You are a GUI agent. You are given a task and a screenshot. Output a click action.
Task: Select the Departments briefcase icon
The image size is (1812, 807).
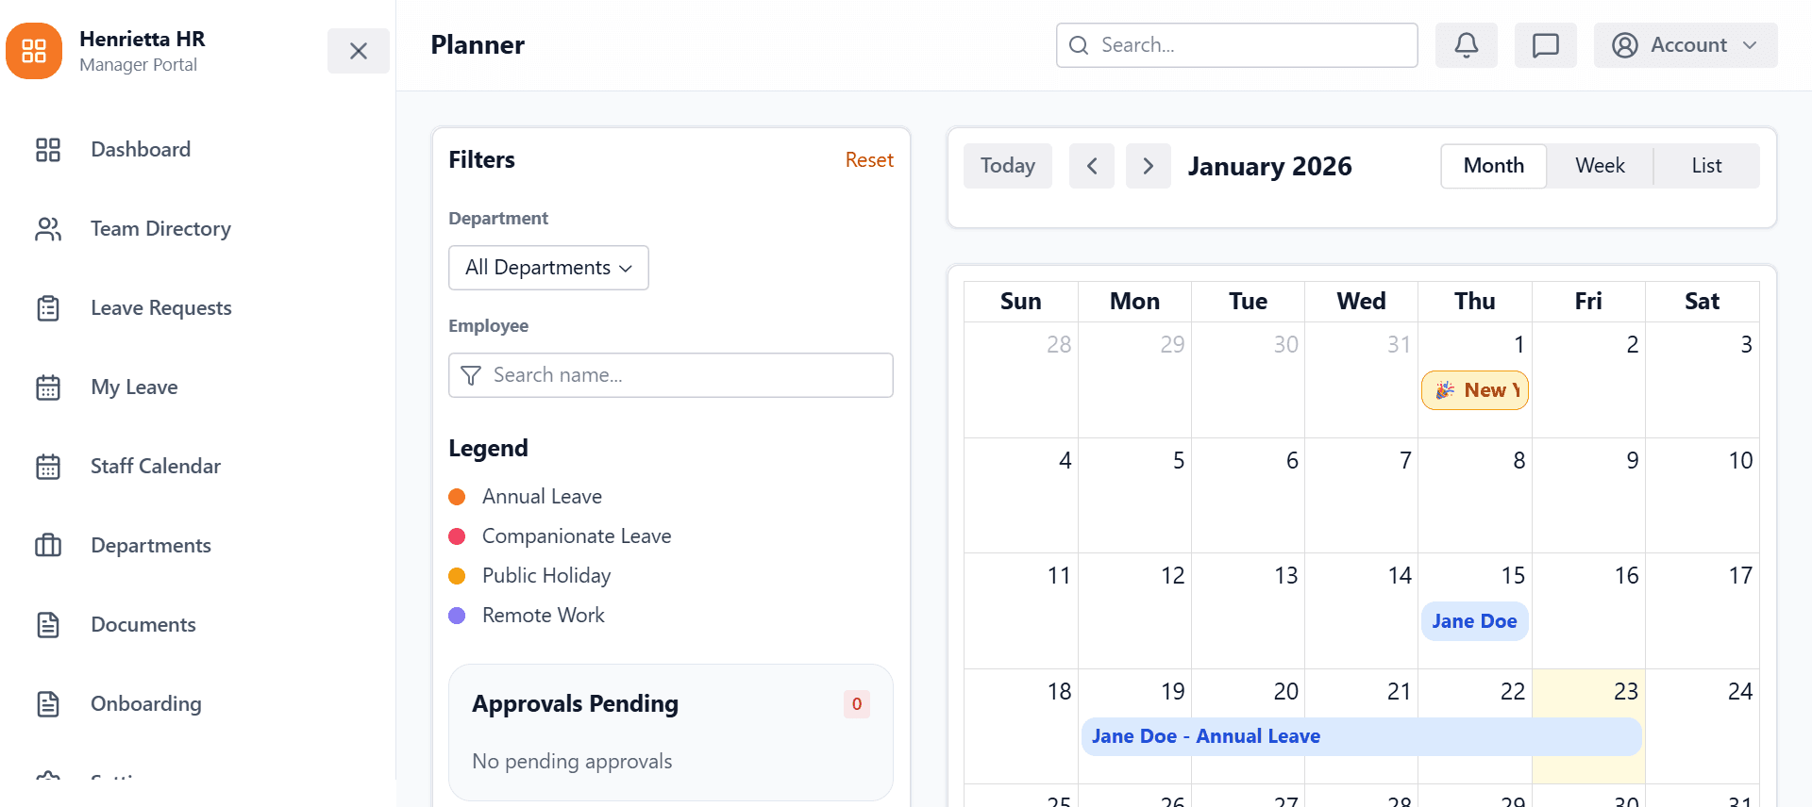48,545
